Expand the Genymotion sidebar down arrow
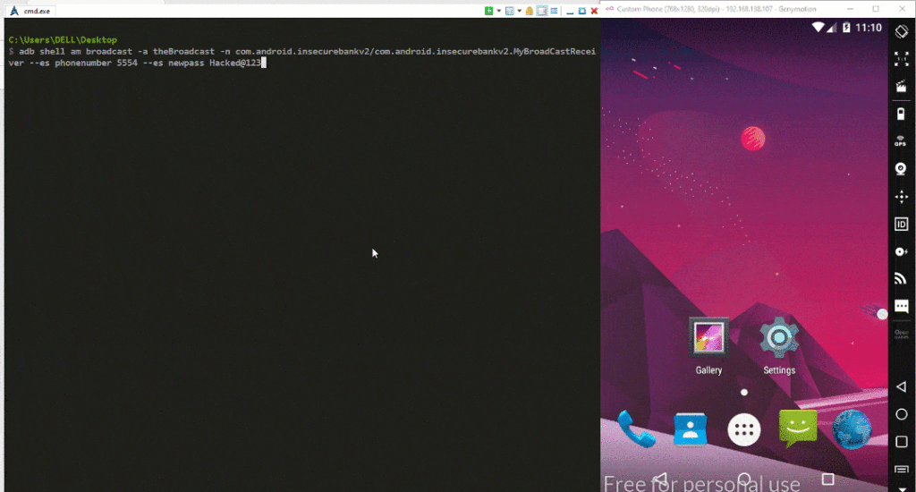Image resolution: width=916 pixels, height=492 pixels. (x=902, y=488)
